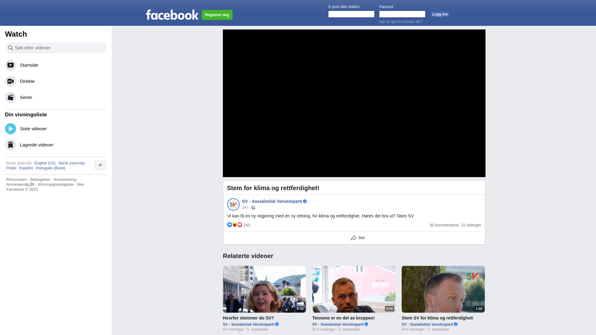Click title Stem SV for klima og rettferdighet!

pos(437,318)
